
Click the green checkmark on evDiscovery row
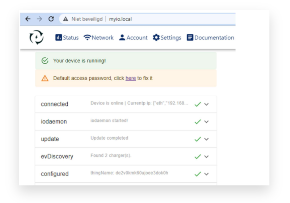pos(198,157)
